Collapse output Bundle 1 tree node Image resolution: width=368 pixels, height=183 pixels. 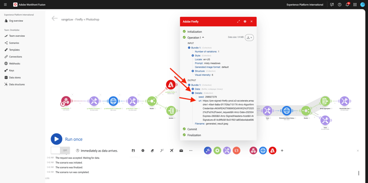[x=189, y=85]
